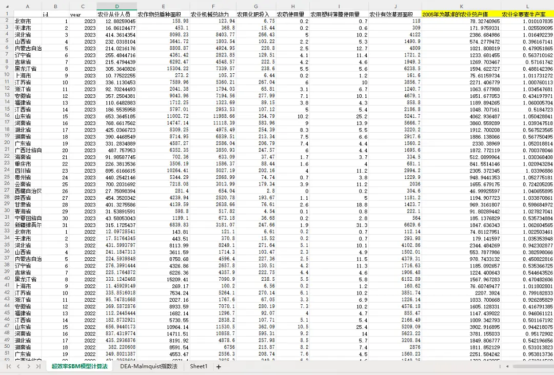Screen dimensions: 554x375
Task: Click value 12.88259045 in column D
Action: coord(117,21)
